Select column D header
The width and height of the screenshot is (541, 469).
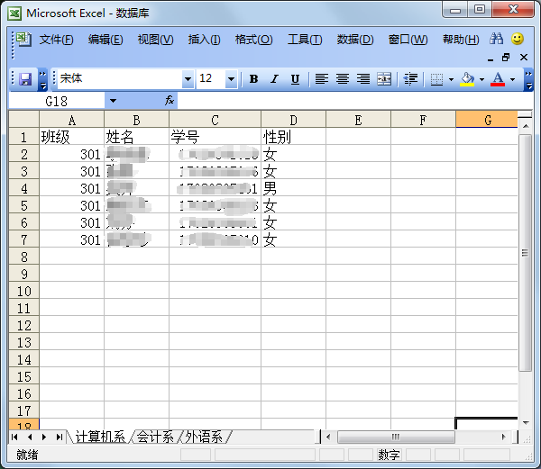293,120
